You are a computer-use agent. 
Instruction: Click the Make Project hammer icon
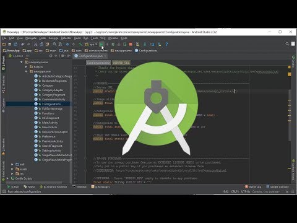80,44
